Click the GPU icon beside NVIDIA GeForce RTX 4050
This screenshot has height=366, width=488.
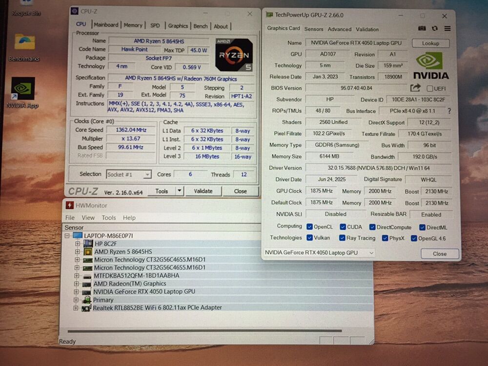point(87,292)
